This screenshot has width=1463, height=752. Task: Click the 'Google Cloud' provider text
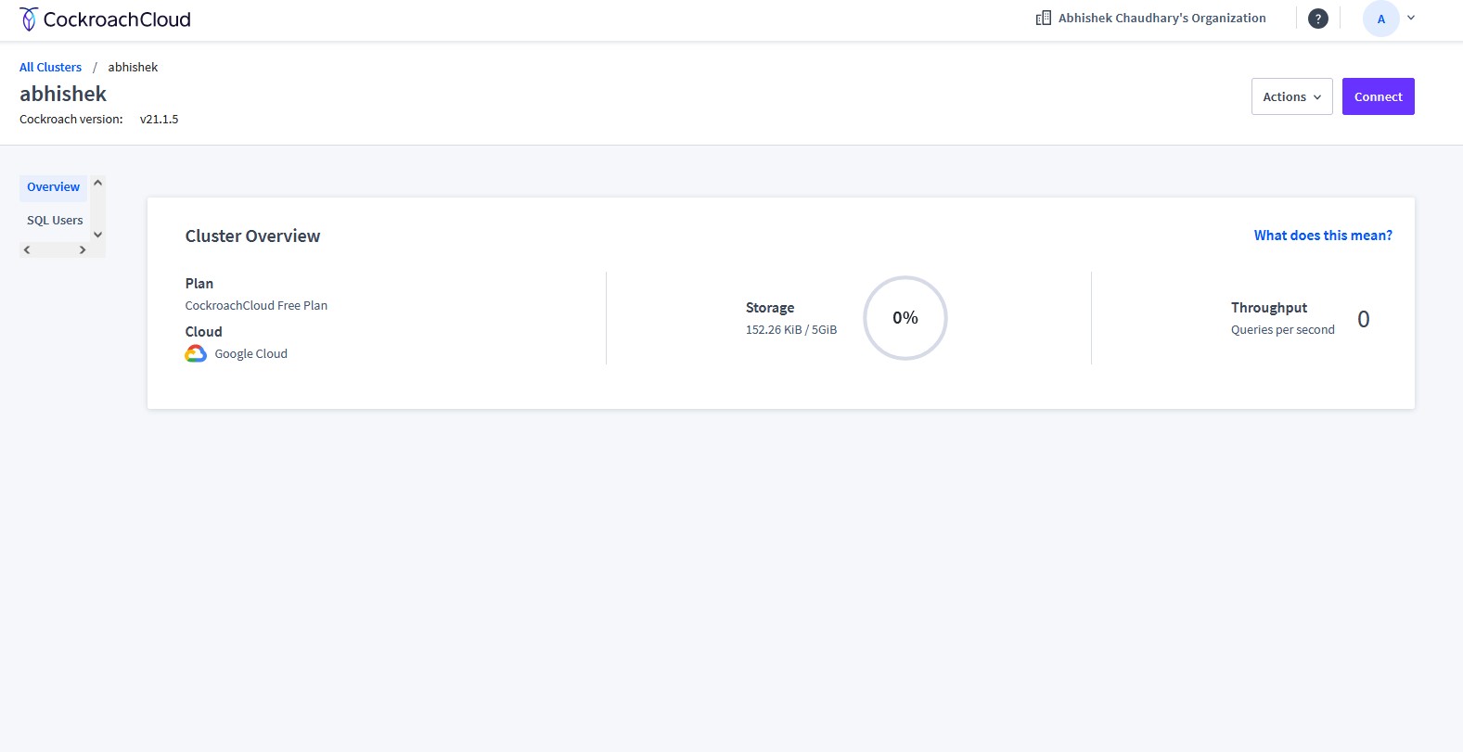(250, 353)
